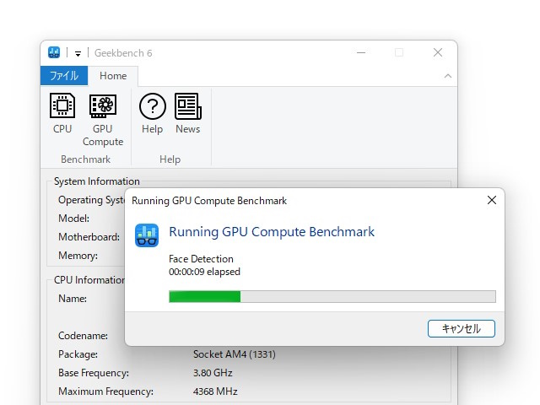Click the 'System Information' group heading

click(97, 181)
